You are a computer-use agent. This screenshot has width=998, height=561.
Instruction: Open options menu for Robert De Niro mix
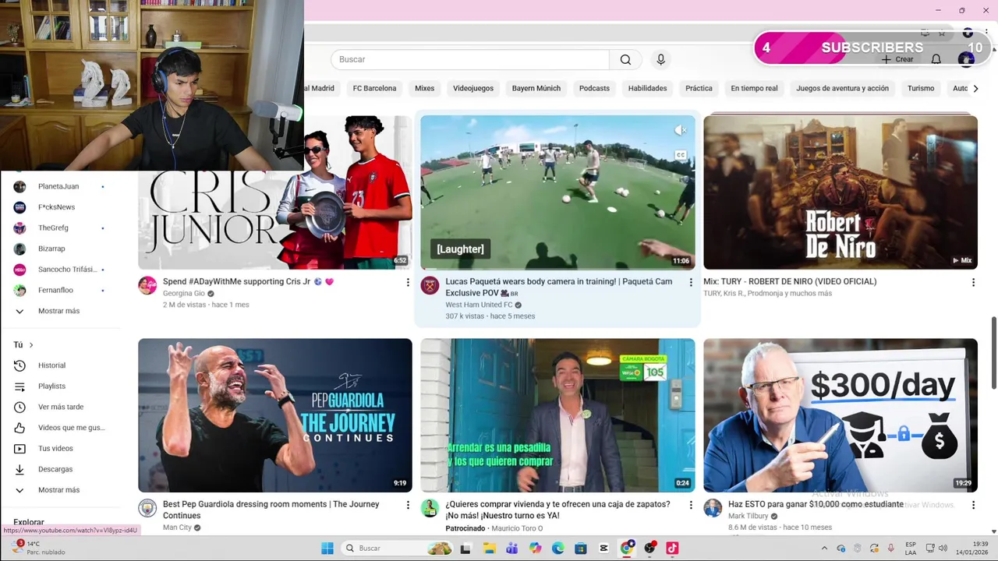coord(972,282)
